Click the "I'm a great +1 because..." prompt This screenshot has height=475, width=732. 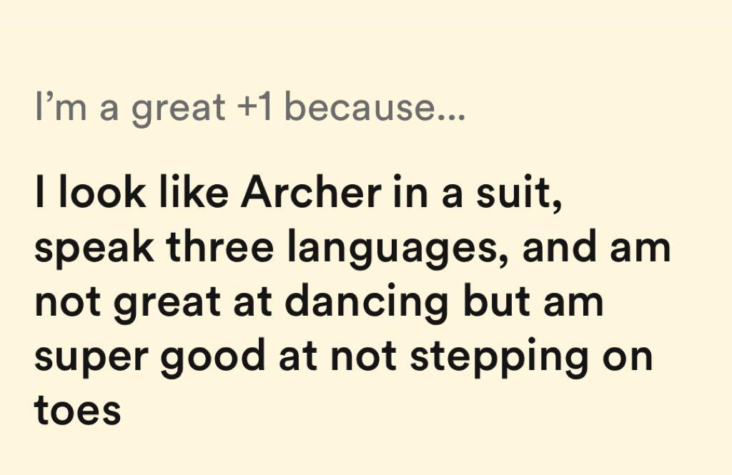tap(249, 108)
